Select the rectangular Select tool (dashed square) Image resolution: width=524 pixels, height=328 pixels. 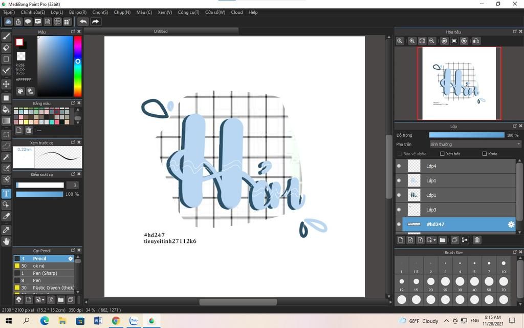pos(6,135)
